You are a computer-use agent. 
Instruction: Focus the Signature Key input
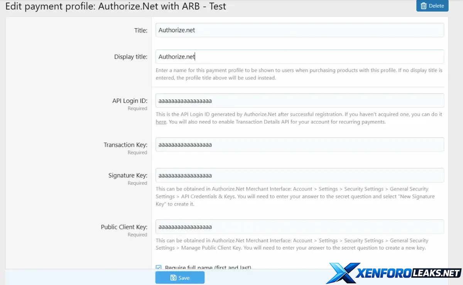click(299, 175)
